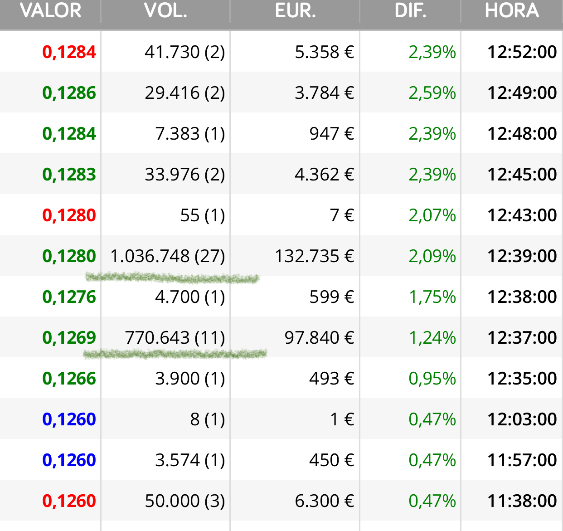Sort by the VOL. column header
563x531 pixels.
tap(165, 11)
